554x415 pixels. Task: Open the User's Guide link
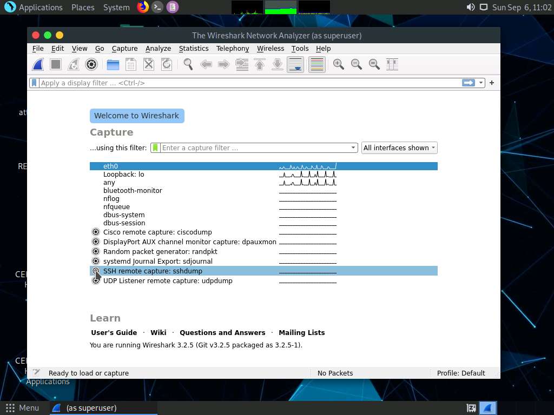(114, 332)
